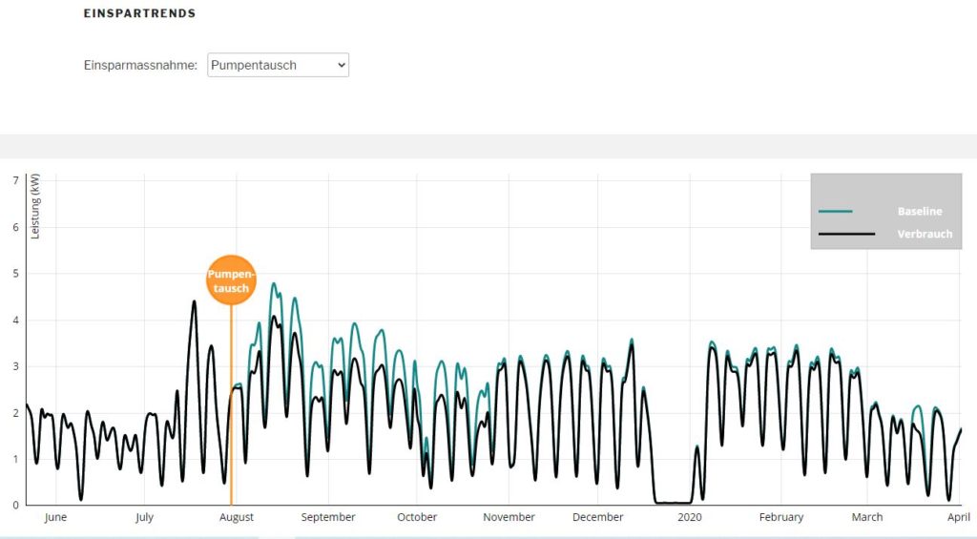Click the Einsparmassnahme label text
This screenshot has width=977, height=539.
(141, 65)
